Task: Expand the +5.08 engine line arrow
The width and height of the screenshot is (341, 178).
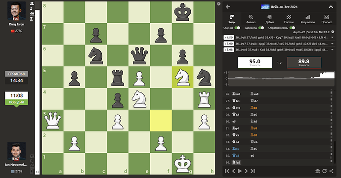Action: point(332,49)
